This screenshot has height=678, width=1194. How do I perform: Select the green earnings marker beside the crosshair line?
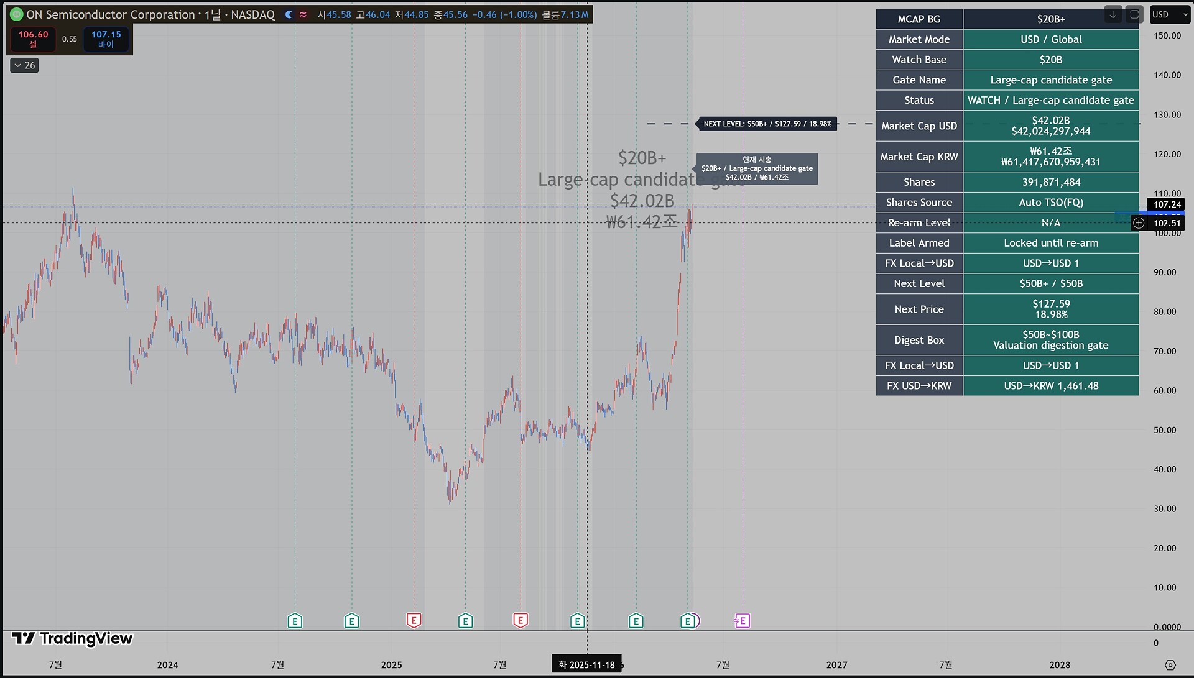click(577, 620)
